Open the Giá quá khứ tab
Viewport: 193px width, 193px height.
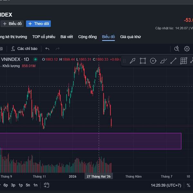pos(130,37)
